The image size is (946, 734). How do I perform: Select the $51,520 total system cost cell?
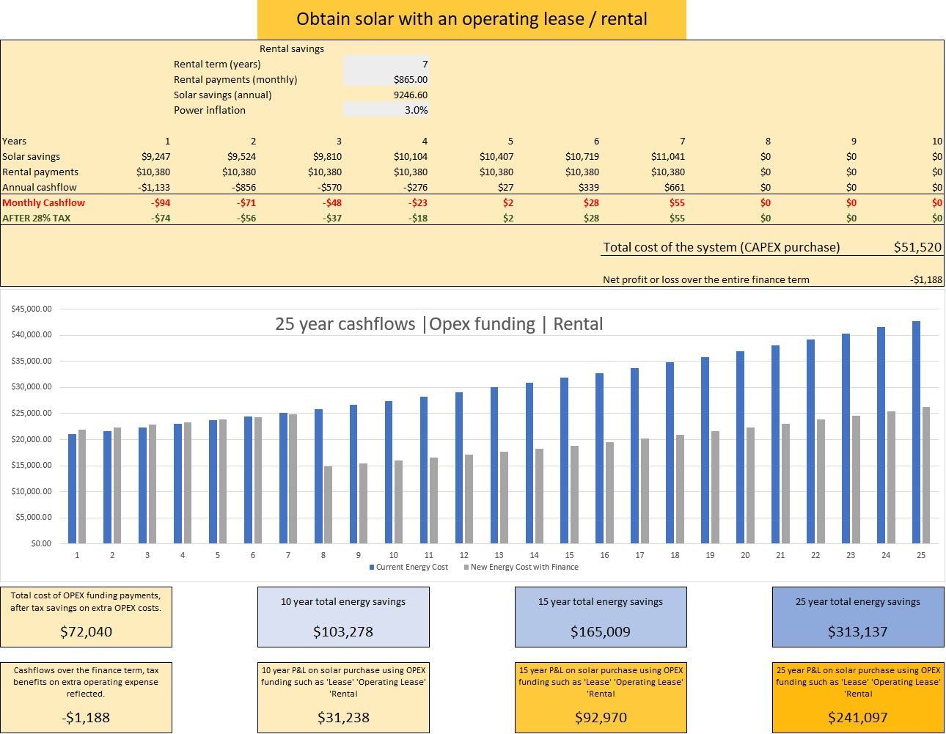(917, 247)
